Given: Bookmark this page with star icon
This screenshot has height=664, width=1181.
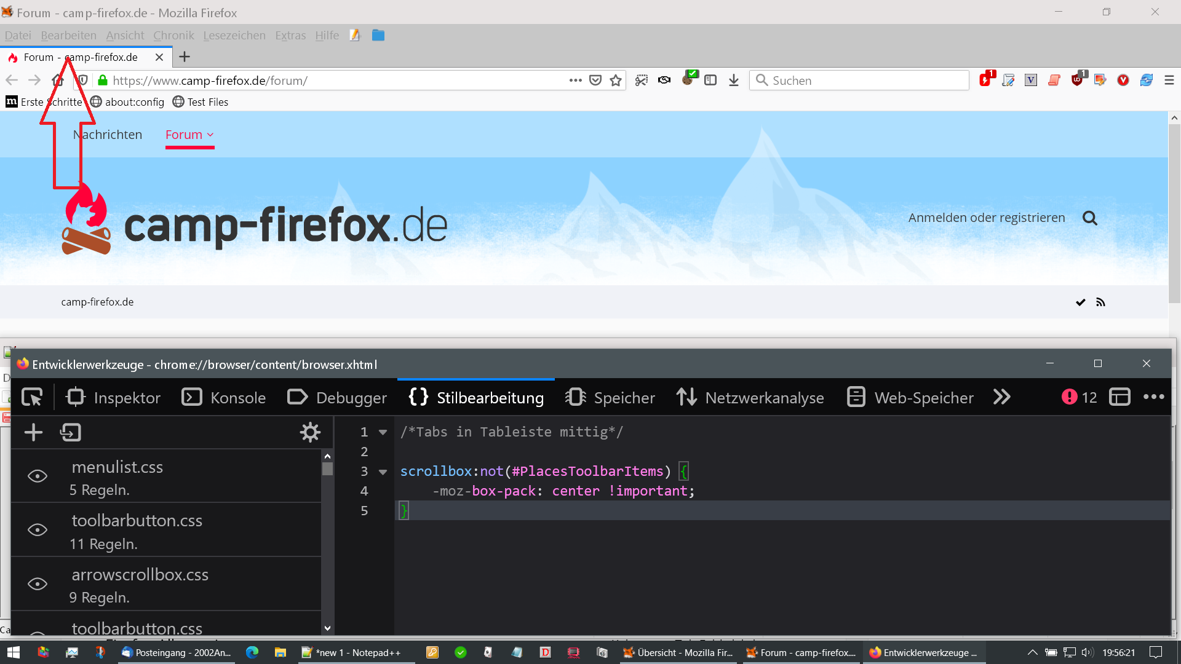Looking at the screenshot, I should pos(616,81).
